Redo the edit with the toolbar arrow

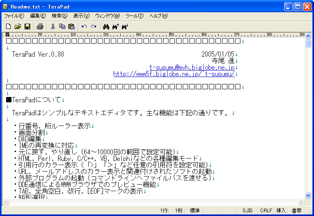(94, 26)
